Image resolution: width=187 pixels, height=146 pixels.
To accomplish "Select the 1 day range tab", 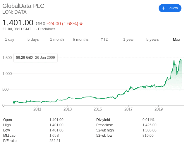I will tap(10, 39).
